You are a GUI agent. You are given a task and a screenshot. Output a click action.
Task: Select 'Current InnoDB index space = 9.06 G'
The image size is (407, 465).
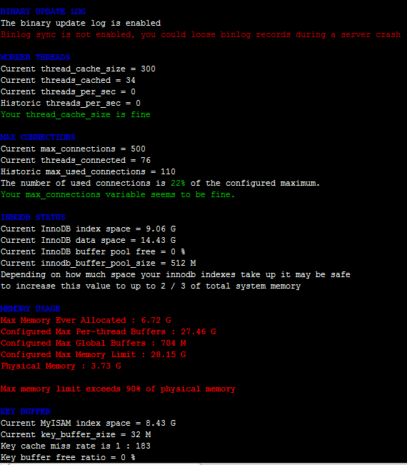(88, 229)
